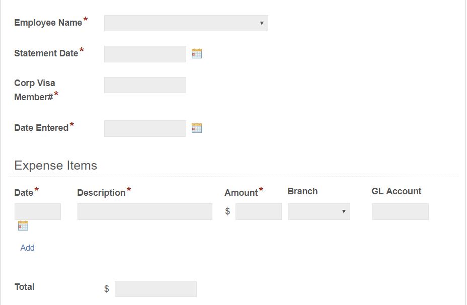The image size is (467, 305).
Task: Open the Date Entered calendar picker
Action: coord(197,128)
